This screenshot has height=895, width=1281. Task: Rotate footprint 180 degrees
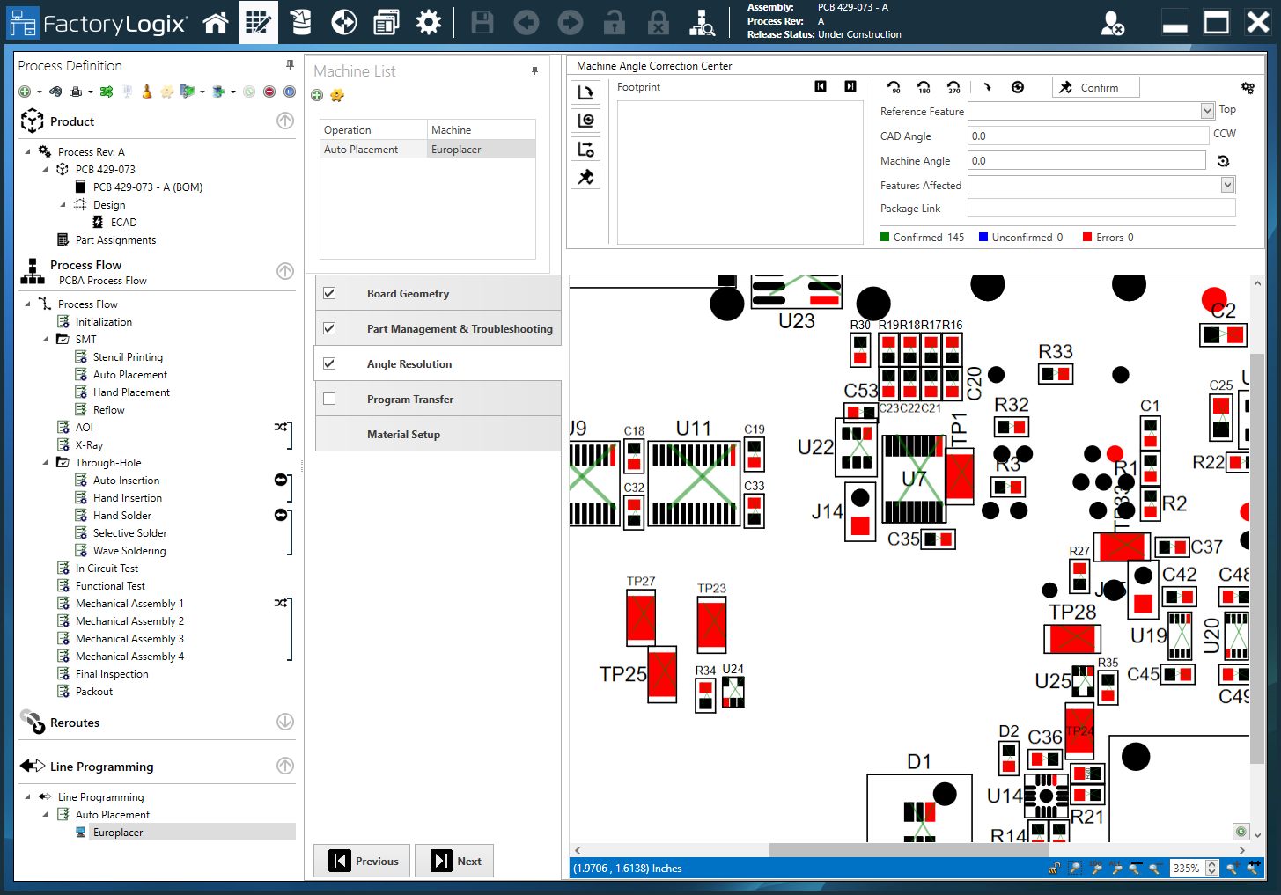pyautogui.click(x=924, y=87)
